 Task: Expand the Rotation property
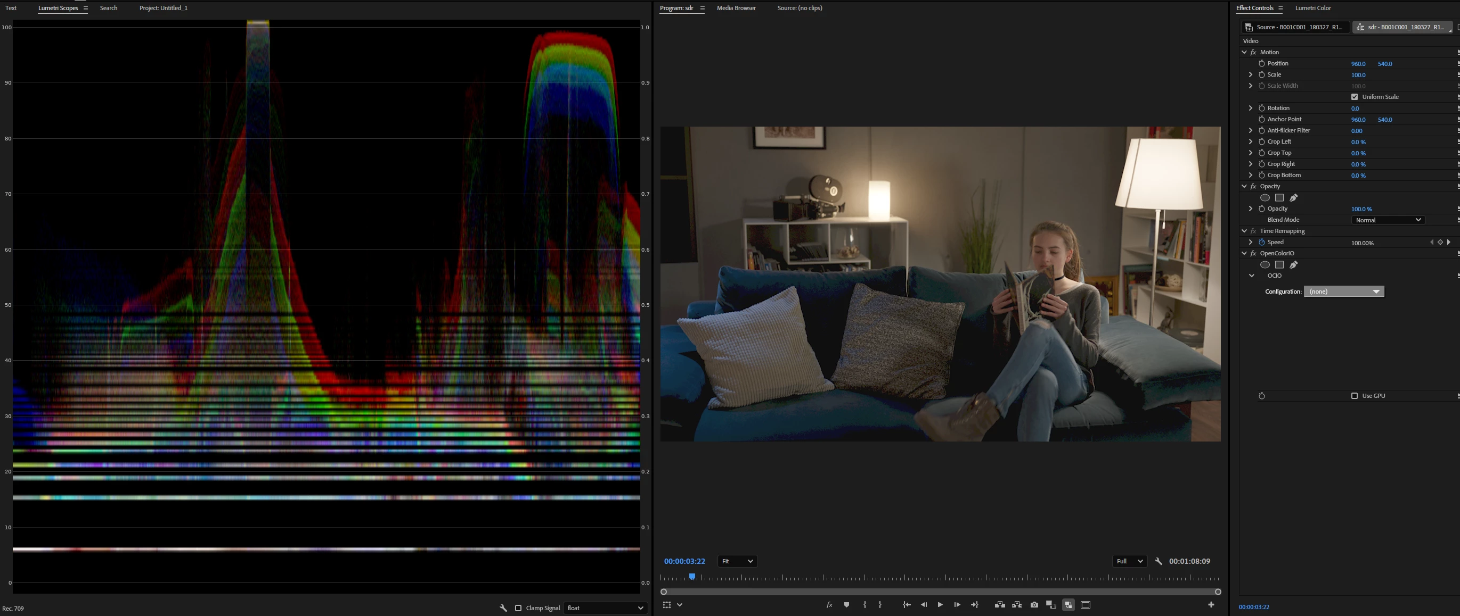[1250, 108]
